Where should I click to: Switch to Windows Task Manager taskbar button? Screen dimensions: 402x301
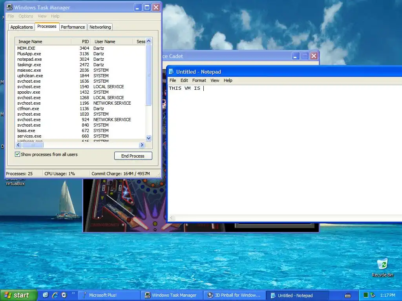tap(172, 296)
